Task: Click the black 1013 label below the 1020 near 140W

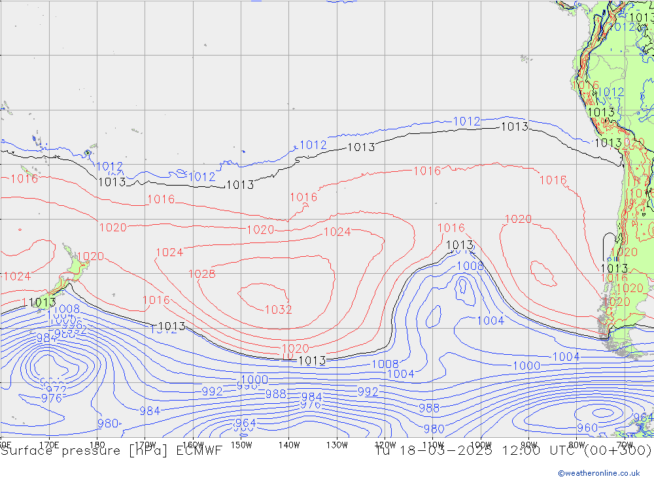Action: (312, 361)
